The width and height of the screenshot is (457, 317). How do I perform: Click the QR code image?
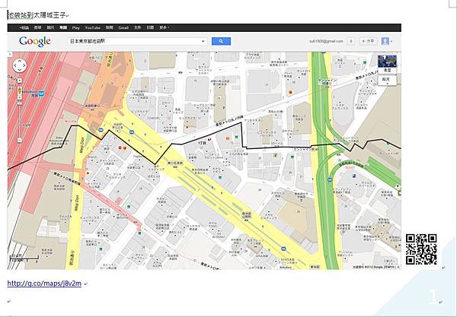(x=421, y=249)
